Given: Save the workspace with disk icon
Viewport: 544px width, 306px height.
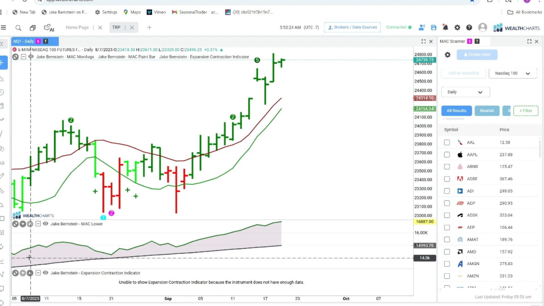Looking at the screenshot, I should [433, 27].
